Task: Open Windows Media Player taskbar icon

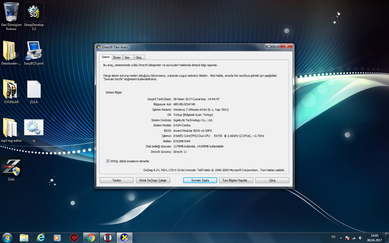Action: pos(57,238)
